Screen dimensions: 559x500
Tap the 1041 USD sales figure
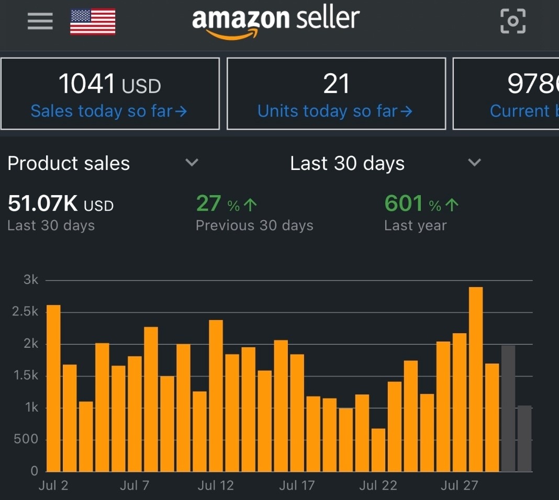(109, 85)
